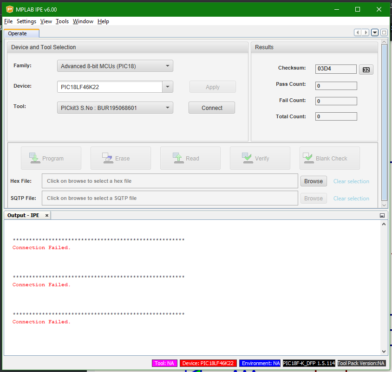392x372 pixels.
Task: Select the Output - IPE tab
Action: pos(27,215)
